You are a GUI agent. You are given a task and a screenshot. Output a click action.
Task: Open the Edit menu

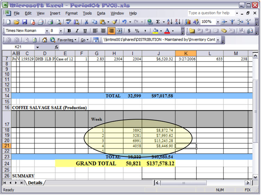point(28,13)
